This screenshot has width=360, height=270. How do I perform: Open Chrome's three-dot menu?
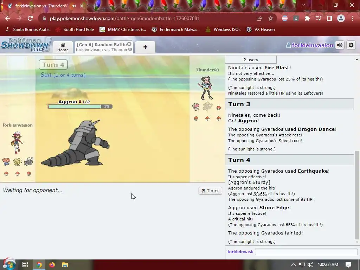click(x=352, y=18)
